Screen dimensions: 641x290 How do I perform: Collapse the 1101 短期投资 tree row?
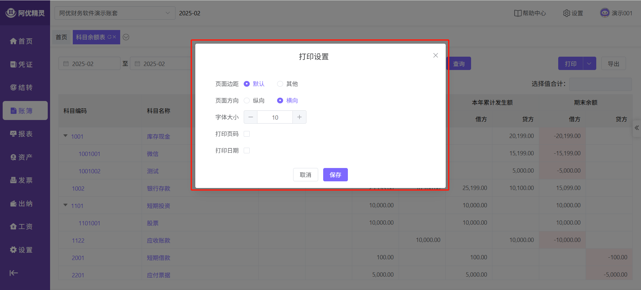point(65,205)
